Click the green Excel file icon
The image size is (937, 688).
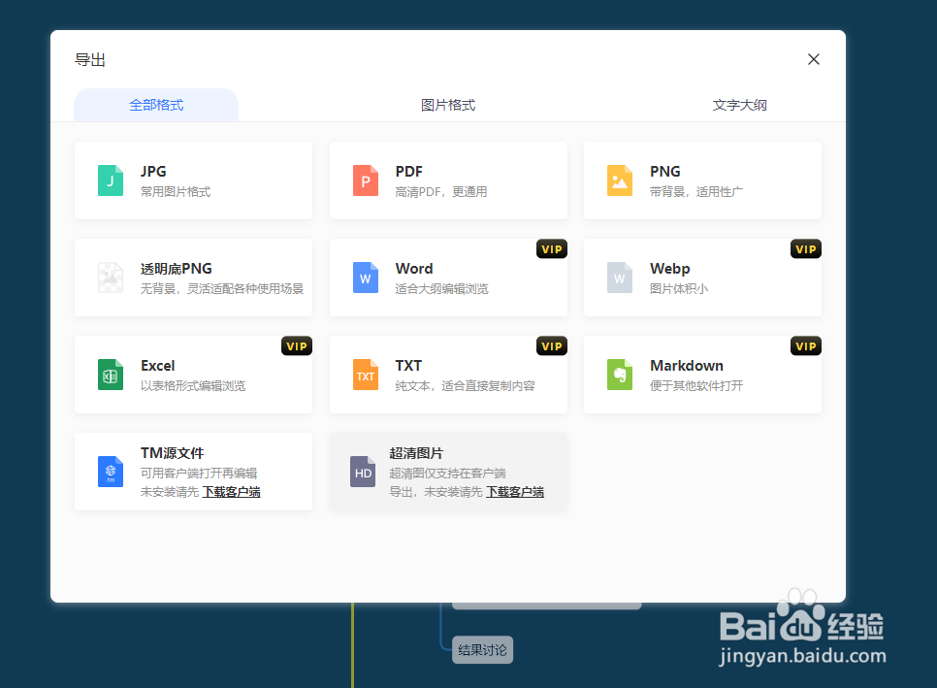(x=111, y=375)
